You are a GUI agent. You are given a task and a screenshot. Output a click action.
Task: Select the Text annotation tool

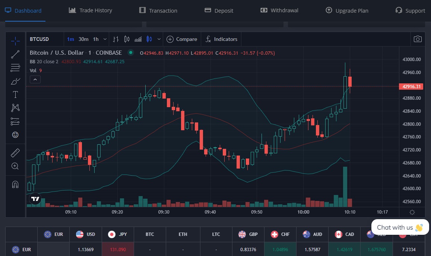tap(15, 95)
